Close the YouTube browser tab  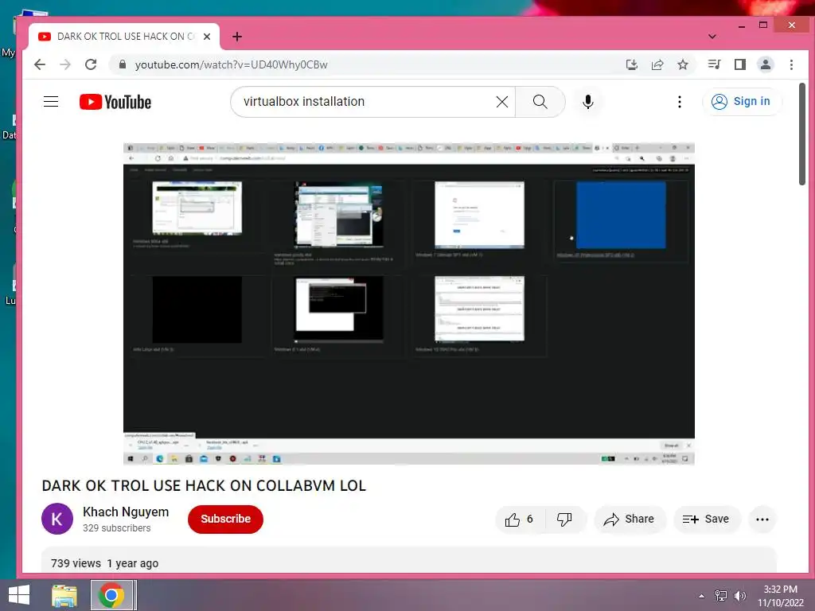pos(207,37)
